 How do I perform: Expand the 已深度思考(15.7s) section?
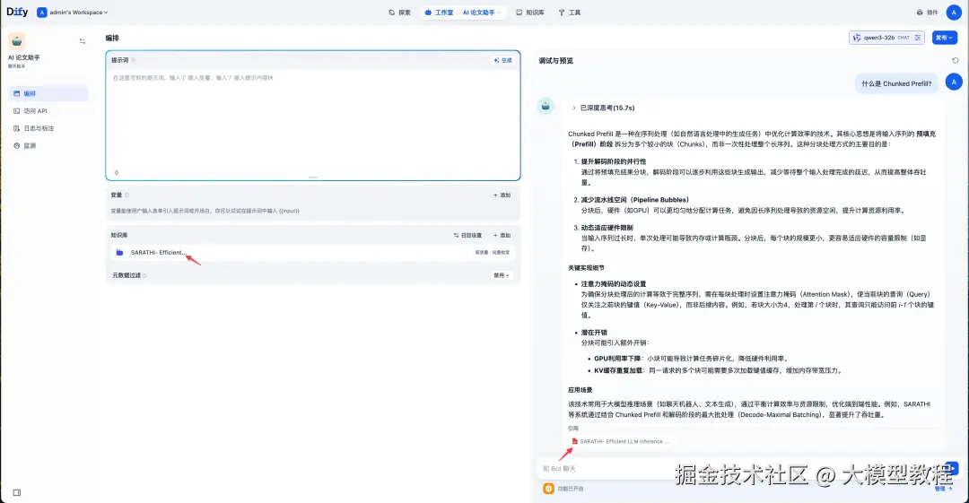[x=603, y=108]
